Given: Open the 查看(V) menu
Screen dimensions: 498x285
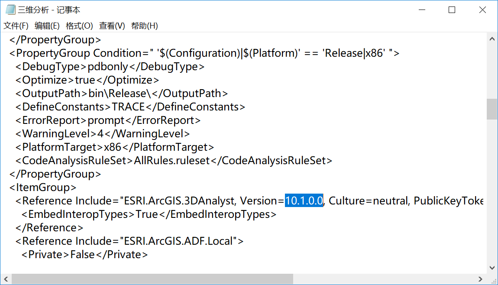Looking at the screenshot, I should pos(112,26).
